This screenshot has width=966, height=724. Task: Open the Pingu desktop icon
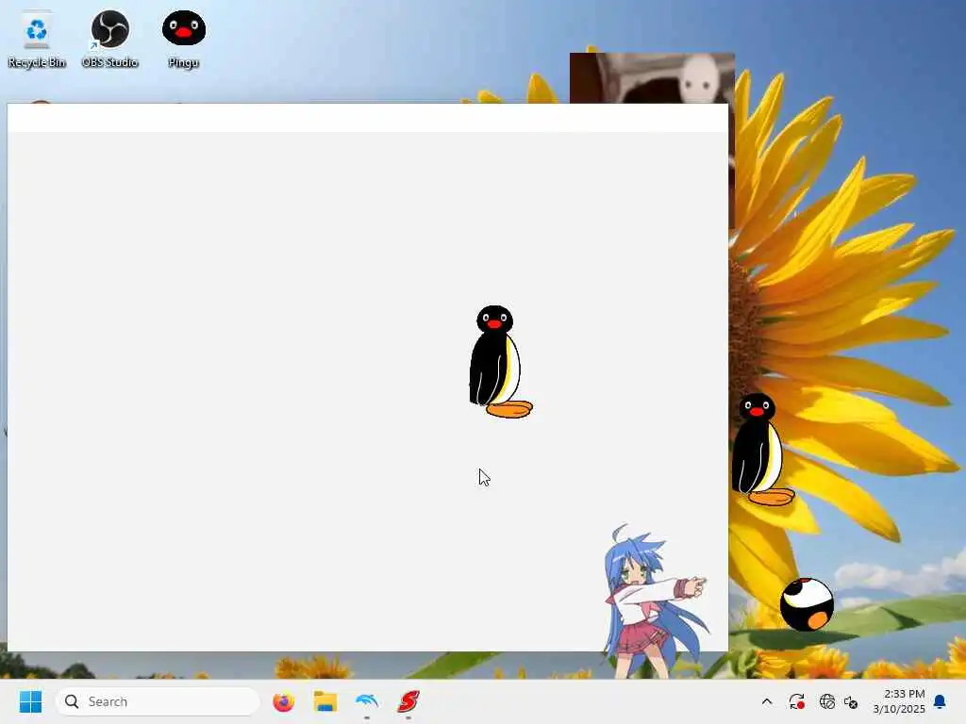184,40
